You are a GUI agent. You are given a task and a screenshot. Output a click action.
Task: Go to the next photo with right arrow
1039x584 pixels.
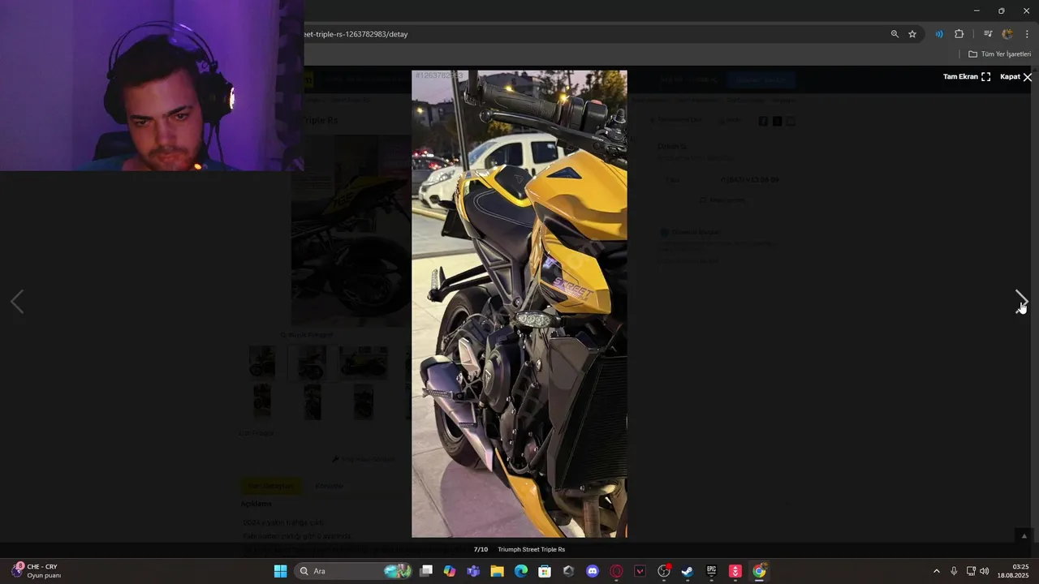(x=1021, y=301)
